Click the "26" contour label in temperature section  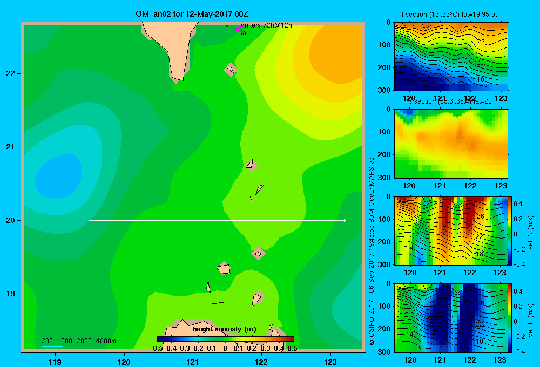tap(481, 42)
